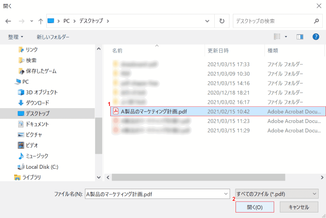
Task: Select リンク in the navigation tree
Action: tap(28, 50)
